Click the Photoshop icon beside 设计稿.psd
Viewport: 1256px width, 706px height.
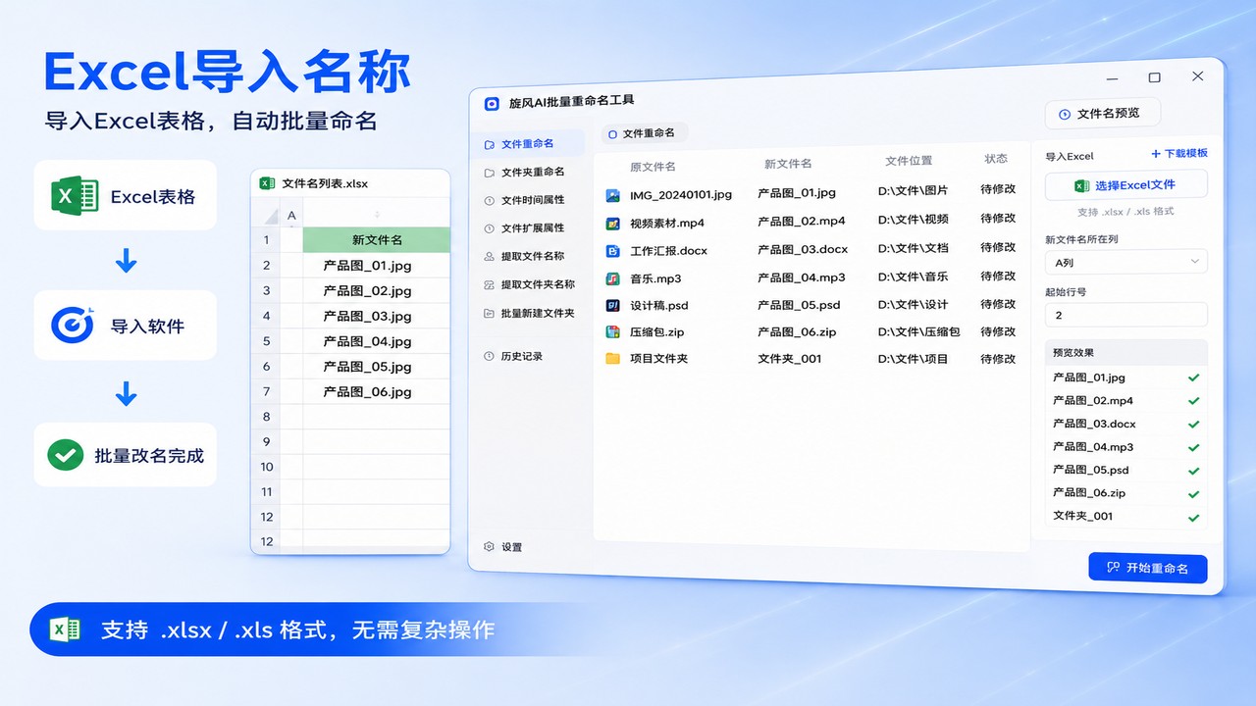612,305
